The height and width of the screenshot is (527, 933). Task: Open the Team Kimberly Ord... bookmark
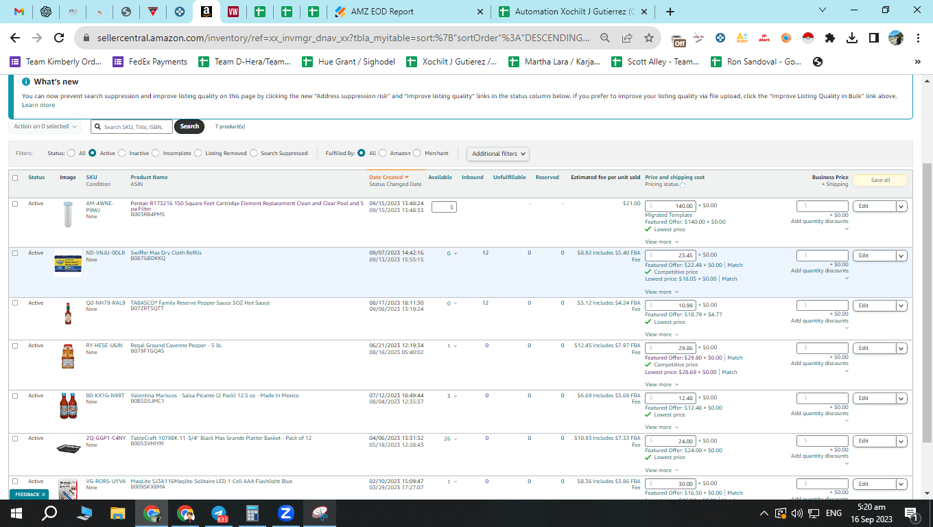(x=56, y=62)
